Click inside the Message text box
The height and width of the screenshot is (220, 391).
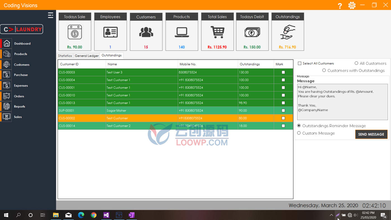point(342,102)
